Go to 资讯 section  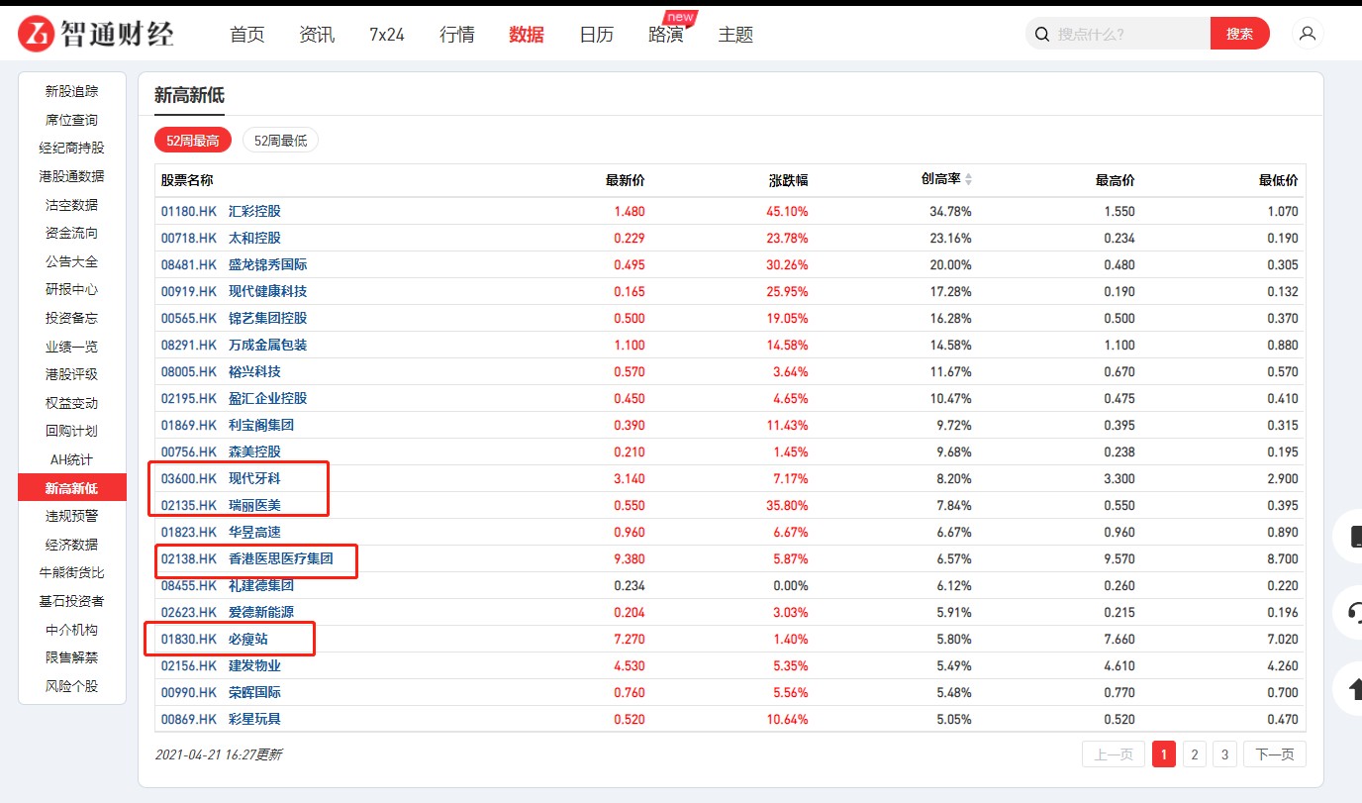[x=317, y=35]
